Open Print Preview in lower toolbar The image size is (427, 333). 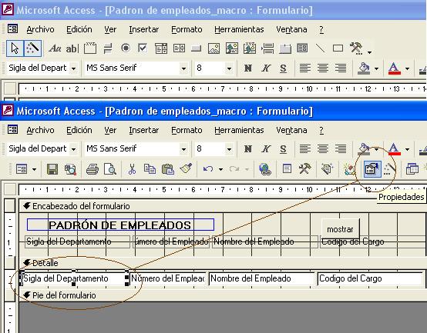coord(110,169)
